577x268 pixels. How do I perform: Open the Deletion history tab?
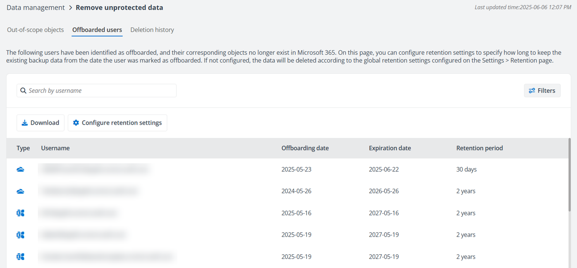152,30
